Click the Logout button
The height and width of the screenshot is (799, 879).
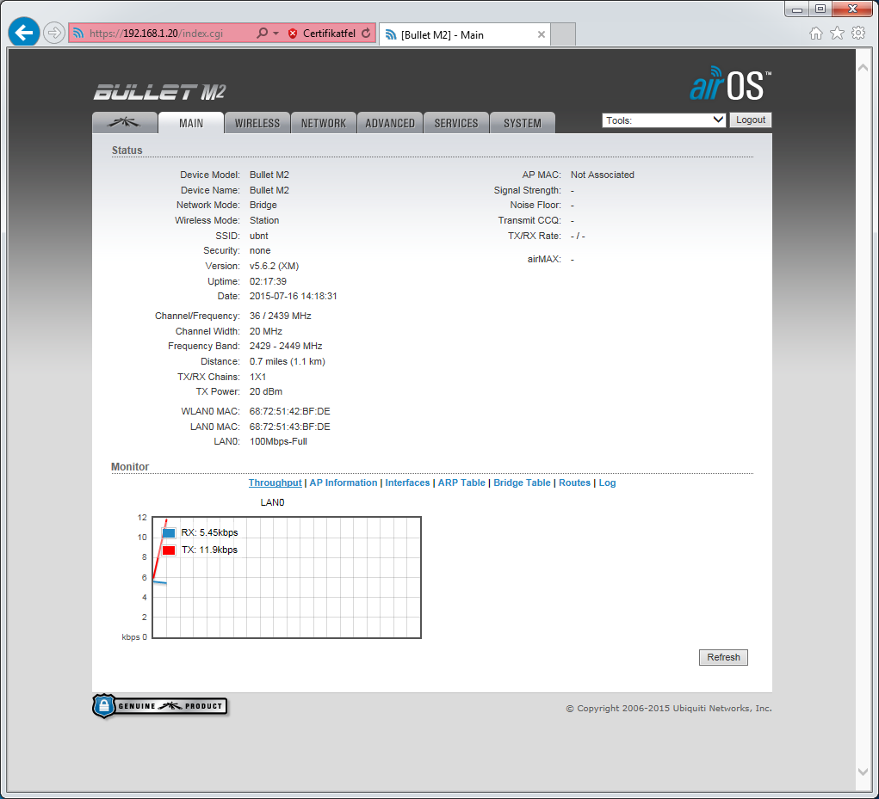click(751, 120)
